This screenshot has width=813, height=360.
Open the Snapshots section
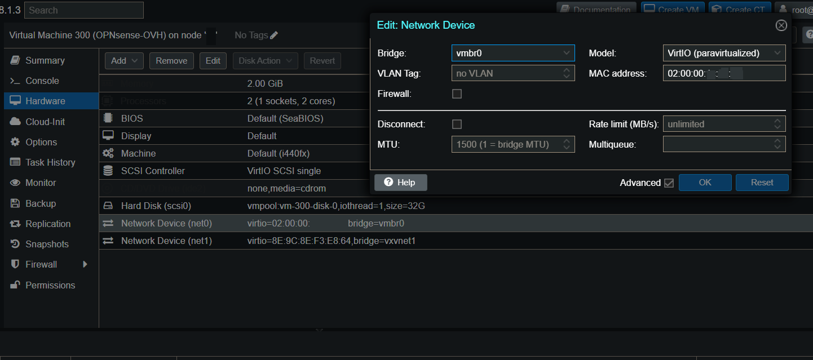click(47, 244)
